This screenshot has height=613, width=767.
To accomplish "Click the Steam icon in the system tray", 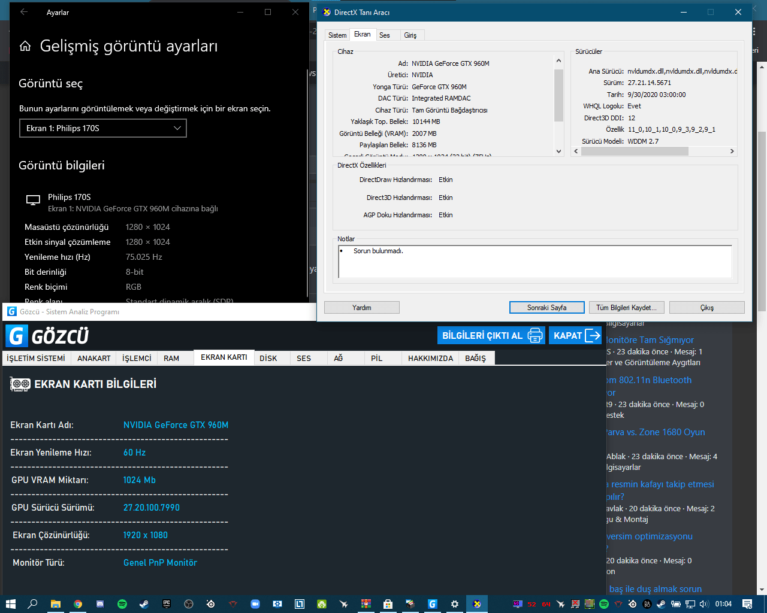I will coord(662,604).
